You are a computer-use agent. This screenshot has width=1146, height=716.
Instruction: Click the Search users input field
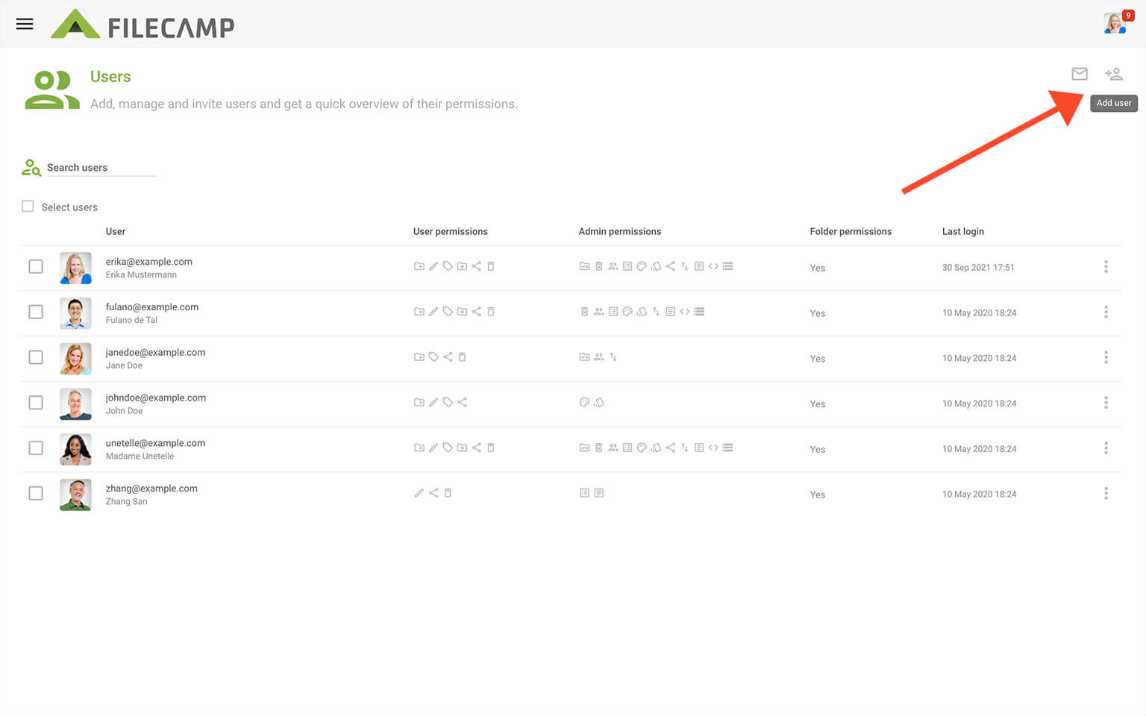[x=101, y=168]
